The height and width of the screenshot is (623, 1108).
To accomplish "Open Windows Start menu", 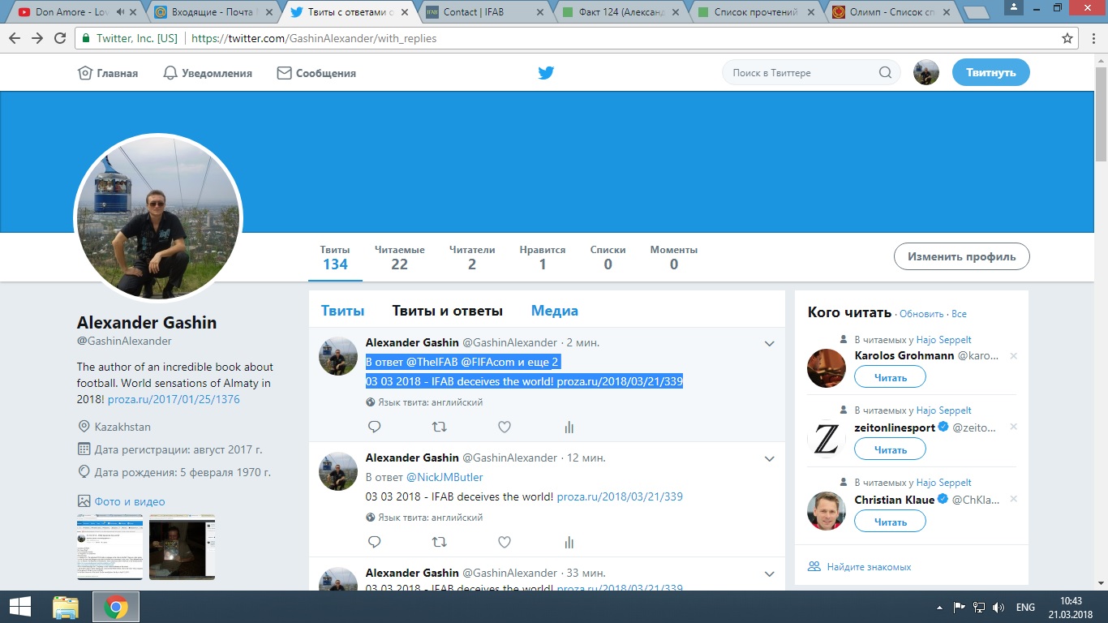I will pyautogui.click(x=19, y=607).
